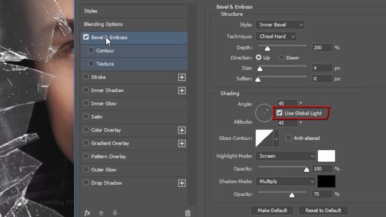Click the Shadow Opacity field showing 70
This screenshot has width=386, height=217.
click(322, 194)
